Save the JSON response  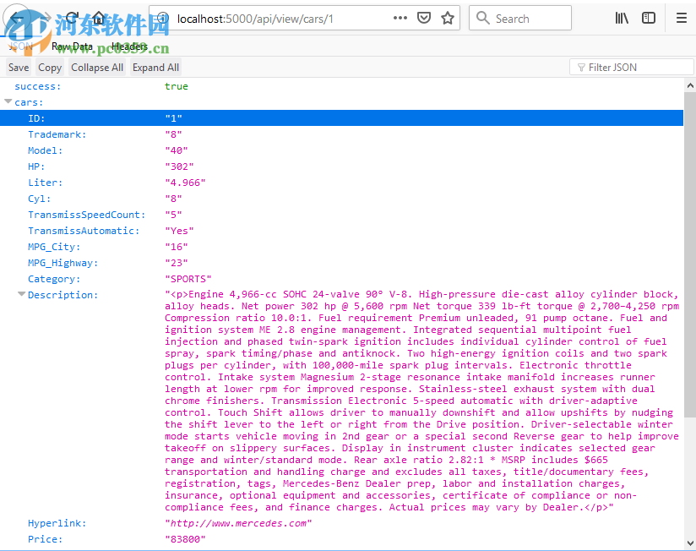pyautogui.click(x=18, y=67)
